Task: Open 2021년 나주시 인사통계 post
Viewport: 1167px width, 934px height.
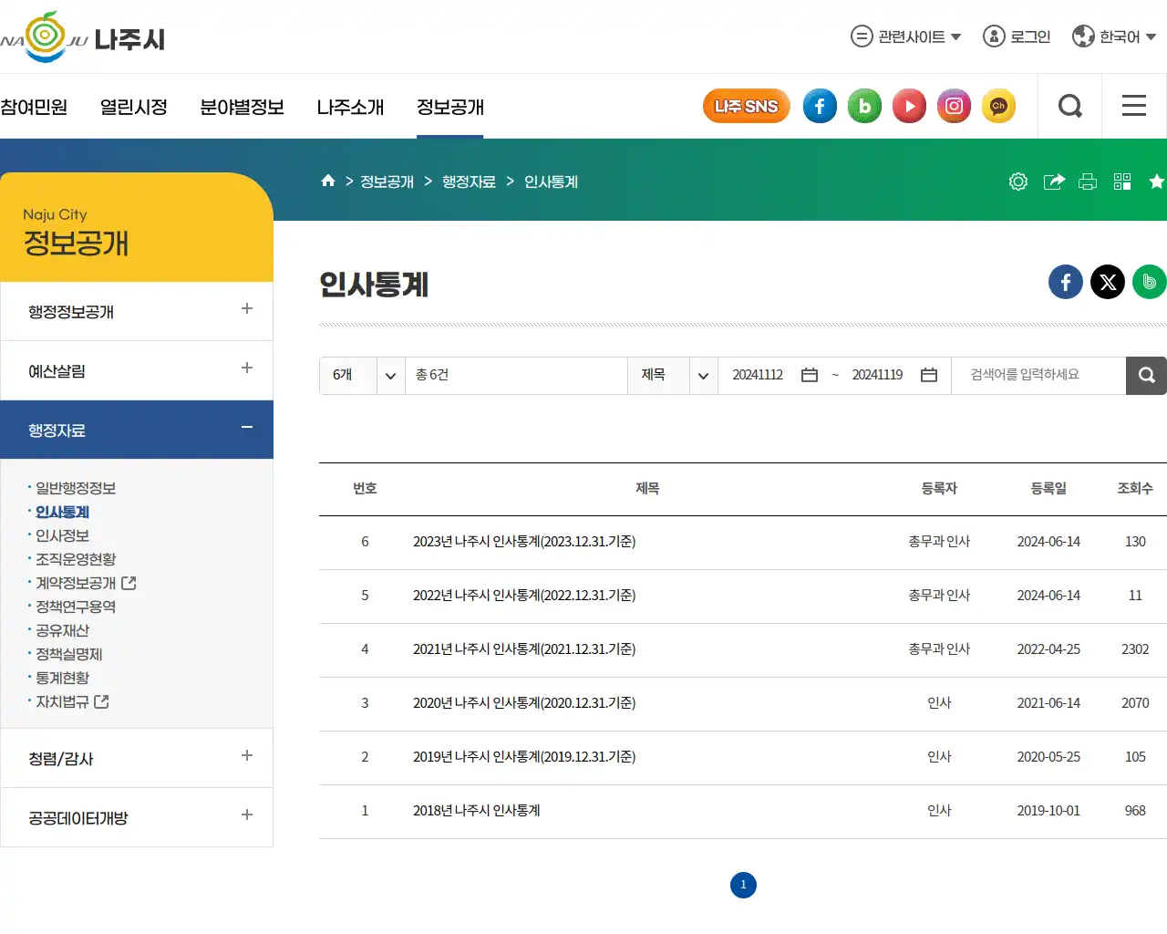Action: click(524, 649)
